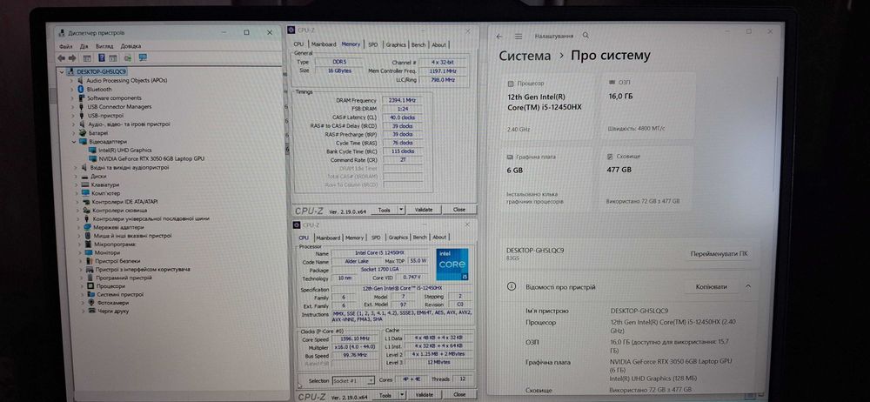870x402 pixels.
Task: Open the Файл menu in Device Manager
Action: click(65, 46)
